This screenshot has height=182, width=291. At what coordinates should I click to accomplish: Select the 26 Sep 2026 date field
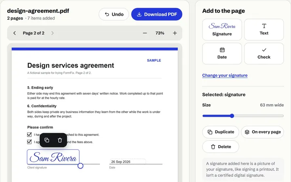point(128,161)
